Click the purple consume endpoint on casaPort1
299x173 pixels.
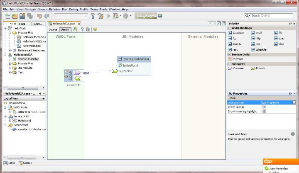coord(77,73)
